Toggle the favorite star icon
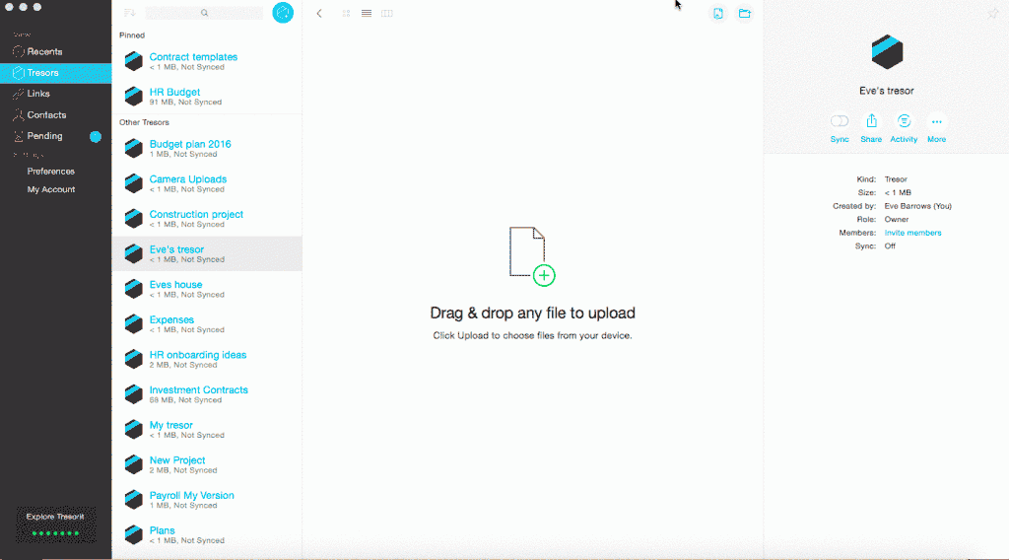 [993, 13]
